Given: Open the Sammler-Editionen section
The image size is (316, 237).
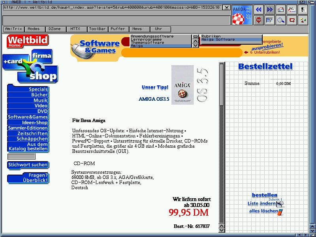Looking at the screenshot, I should click(x=28, y=128).
